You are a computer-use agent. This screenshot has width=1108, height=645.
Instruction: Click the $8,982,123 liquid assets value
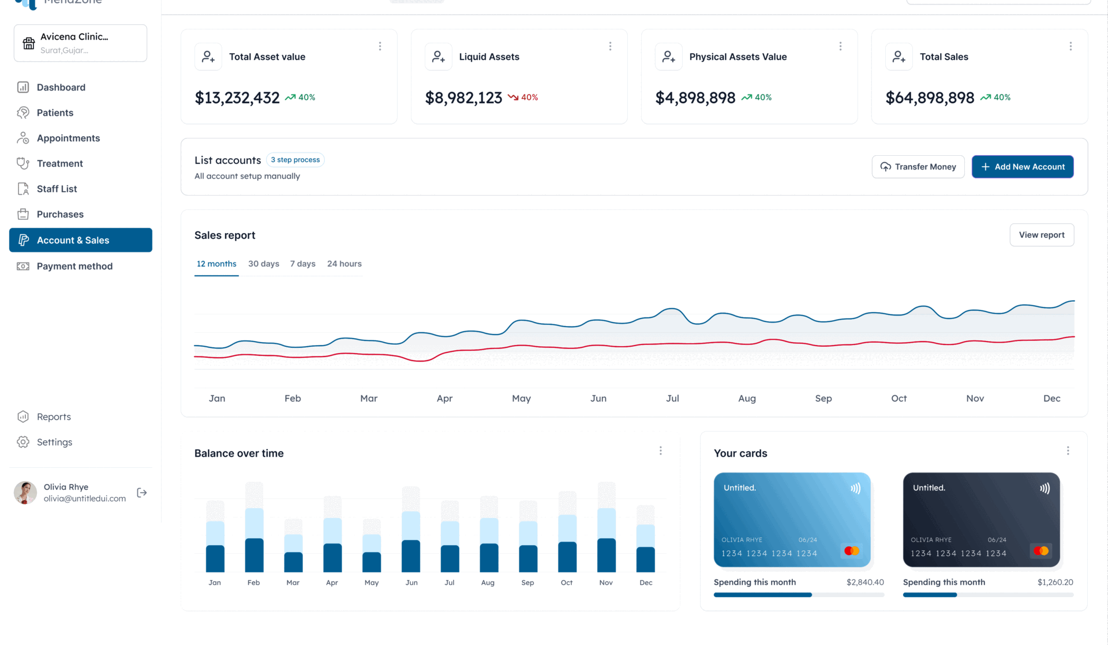tap(464, 98)
